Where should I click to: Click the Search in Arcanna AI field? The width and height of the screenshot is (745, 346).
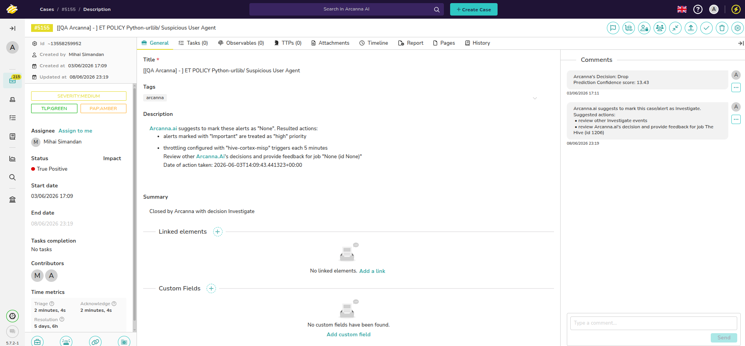(347, 9)
